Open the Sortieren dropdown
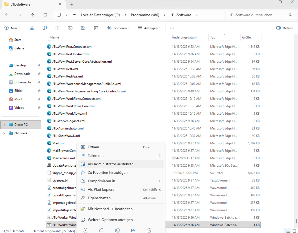The width and height of the screenshot is (298, 233). click(x=119, y=28)
